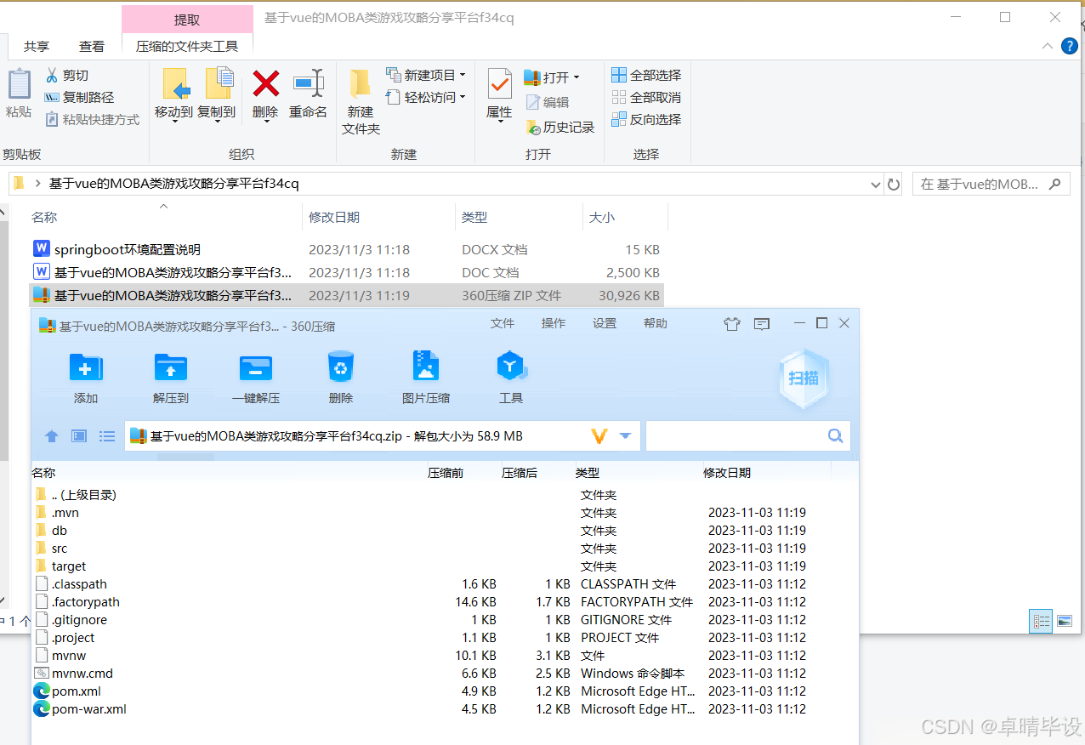The width and height of the screenshot is (1085, 745).
Task: Open the 设置 menu in 360压缩
Action: (x=604, y=323)
